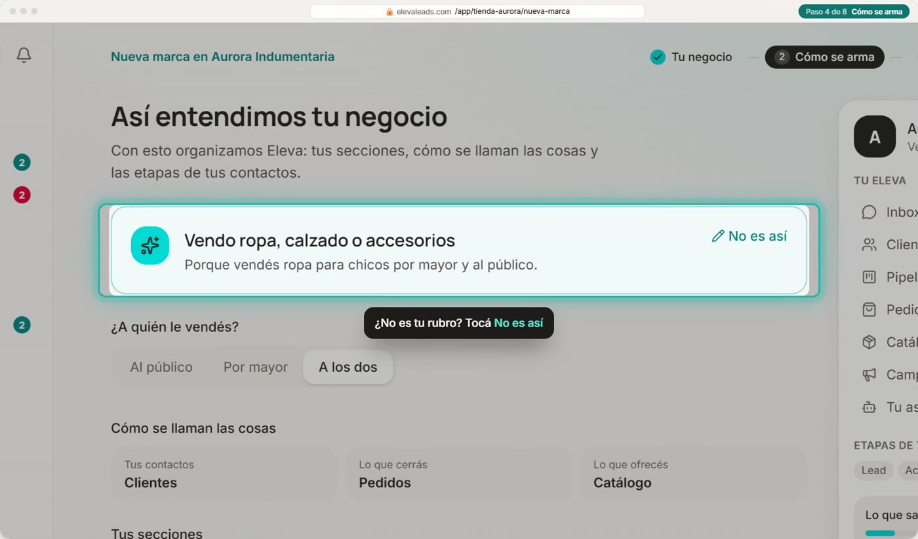Open the notifications bell icon
Screen dimensions: 918x539
click(24, 55)
